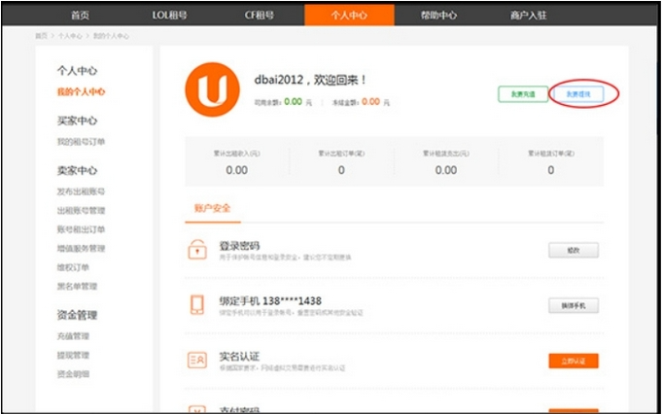
Task: Click the orange U avatar logo
Action: [214, 89]
